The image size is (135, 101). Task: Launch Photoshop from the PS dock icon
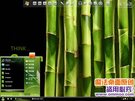coord(35,4)
